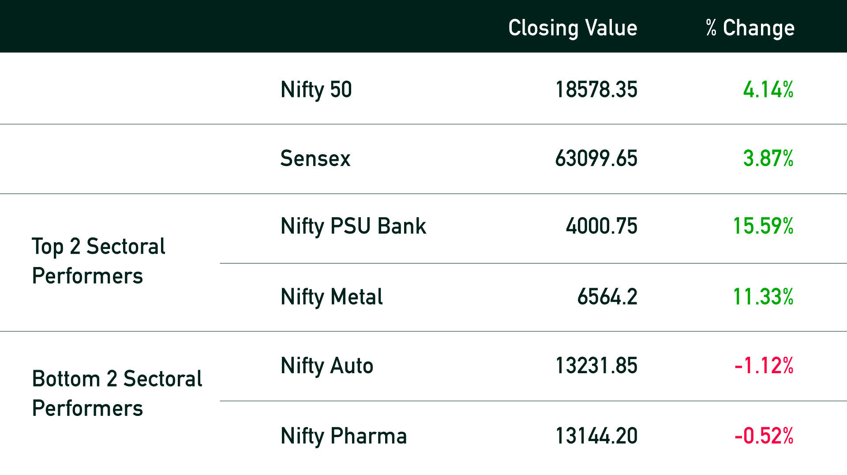The width and height of the screenshot is (847, 475).
Task: Select the Nifty PSU Bank label
Action: pos(353,226)
